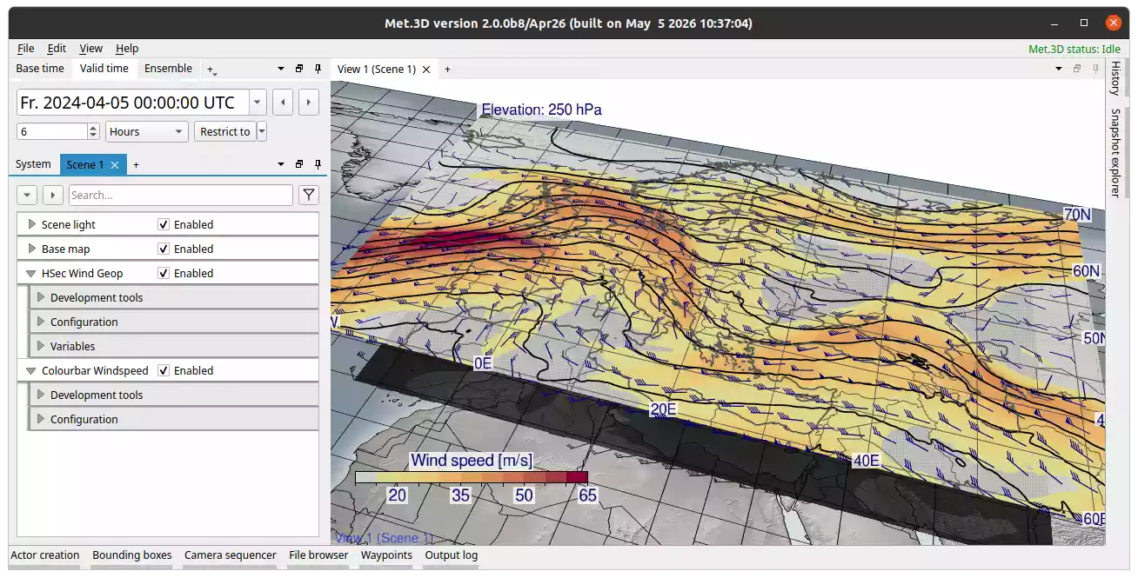Open the History side panel

pyautogui.click(x=1115, y=78)
